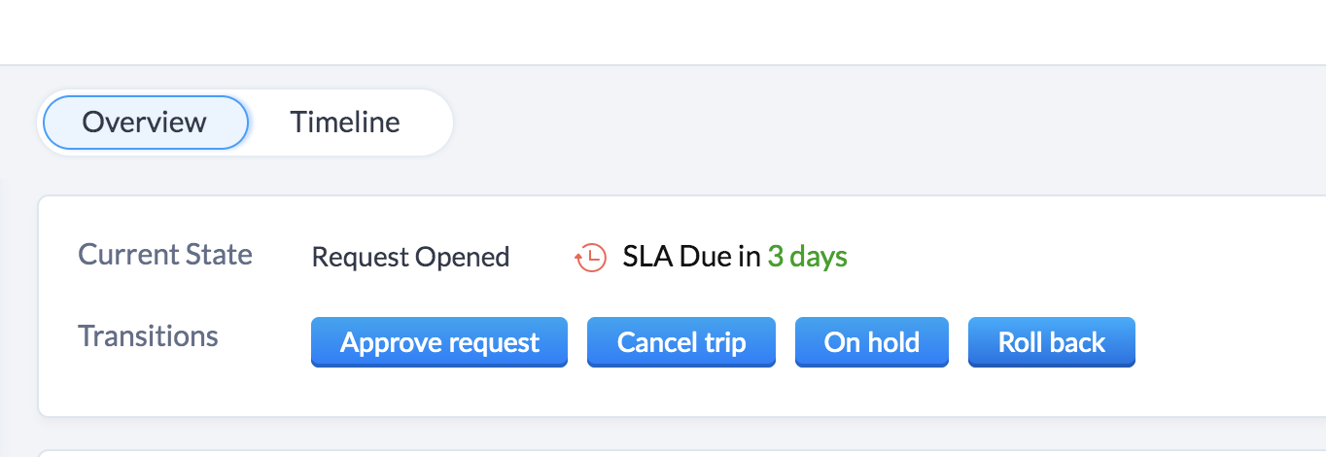Click the pill area right of Timeline
Image resolution: width=1326 pixels, height=457 pixels.
pyautogui.click(x=428, y=123)
